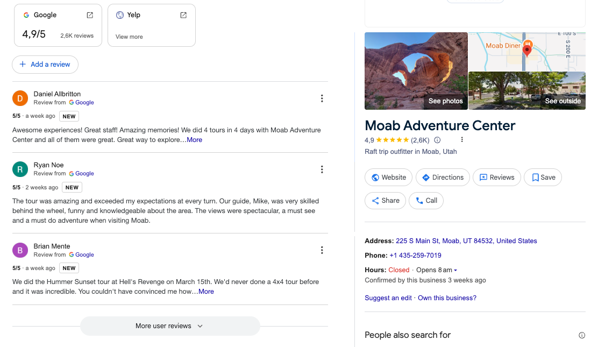This screenshot has width=605, height=347.
Task: Click Confirmed by this business 3 weeks ago
Action: 425,280
